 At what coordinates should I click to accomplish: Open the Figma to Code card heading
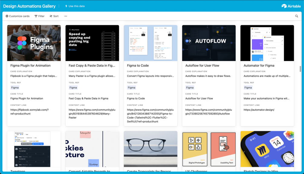click(138, 66)
